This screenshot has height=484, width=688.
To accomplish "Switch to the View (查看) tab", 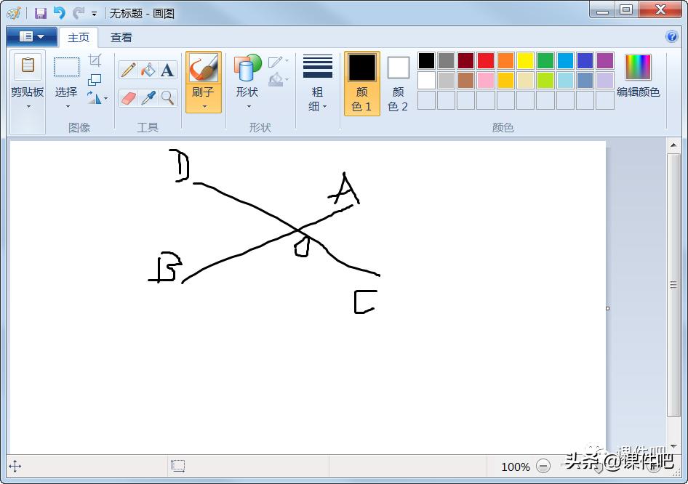I will pos(121,37).
